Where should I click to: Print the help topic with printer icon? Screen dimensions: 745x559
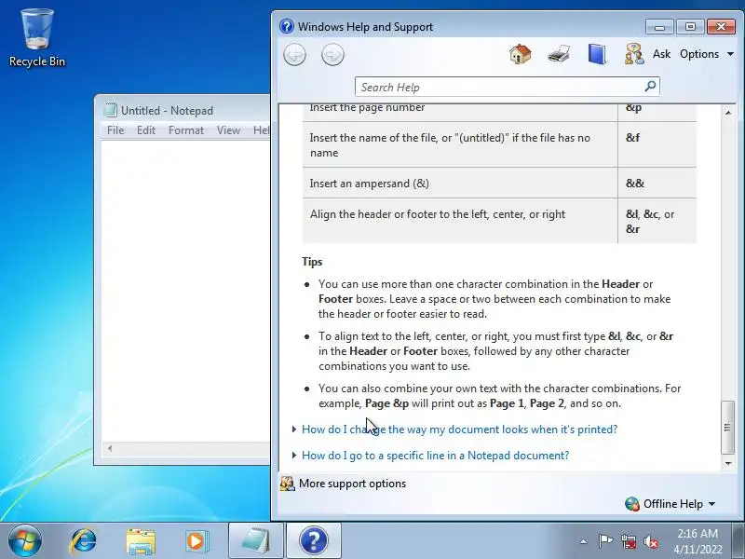coord(559,54)
